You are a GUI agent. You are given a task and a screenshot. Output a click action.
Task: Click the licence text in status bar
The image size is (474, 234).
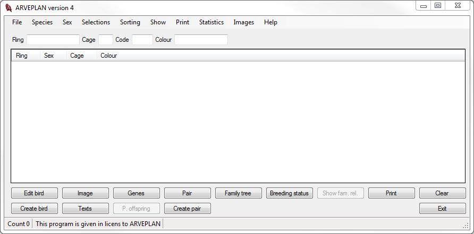pos(98,224)
